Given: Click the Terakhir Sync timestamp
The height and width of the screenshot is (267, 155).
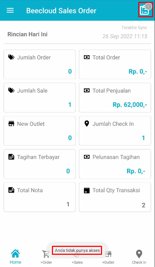Looking at the screenshot, I should [x=125, y=36].
